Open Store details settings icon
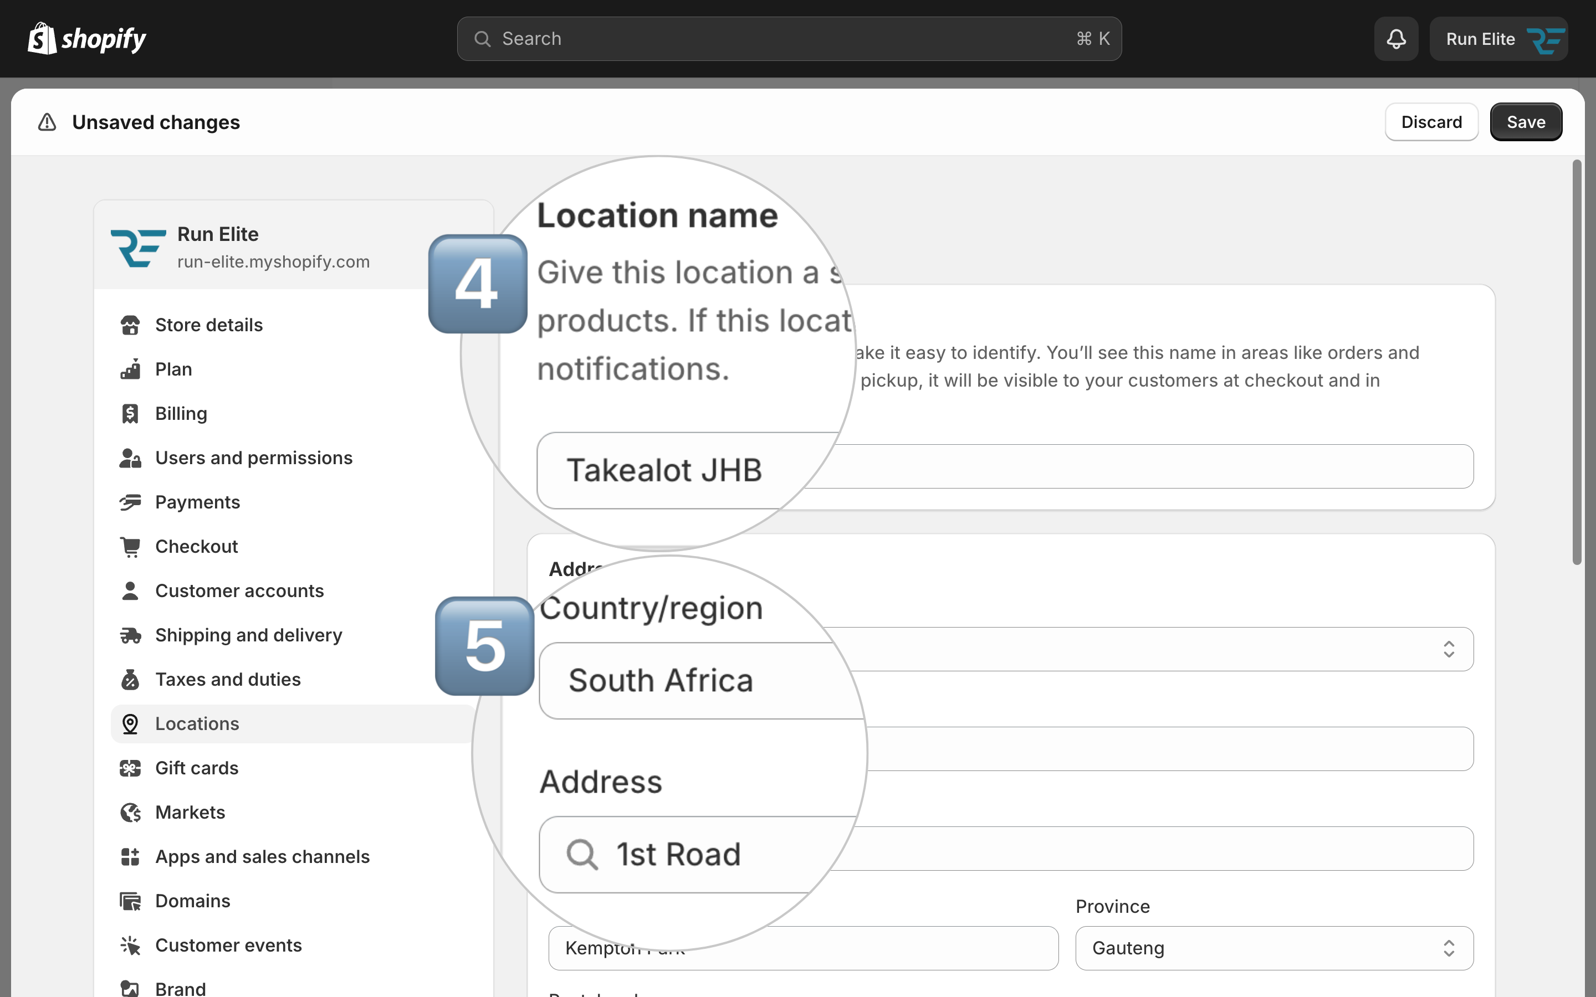Screen dimensions: 1596x997 tap(130, 325)
